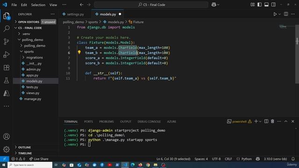The height and width of the screenshot is (168, 299).
Task: Switch to the models.py tab
Action: click(108, 14)
